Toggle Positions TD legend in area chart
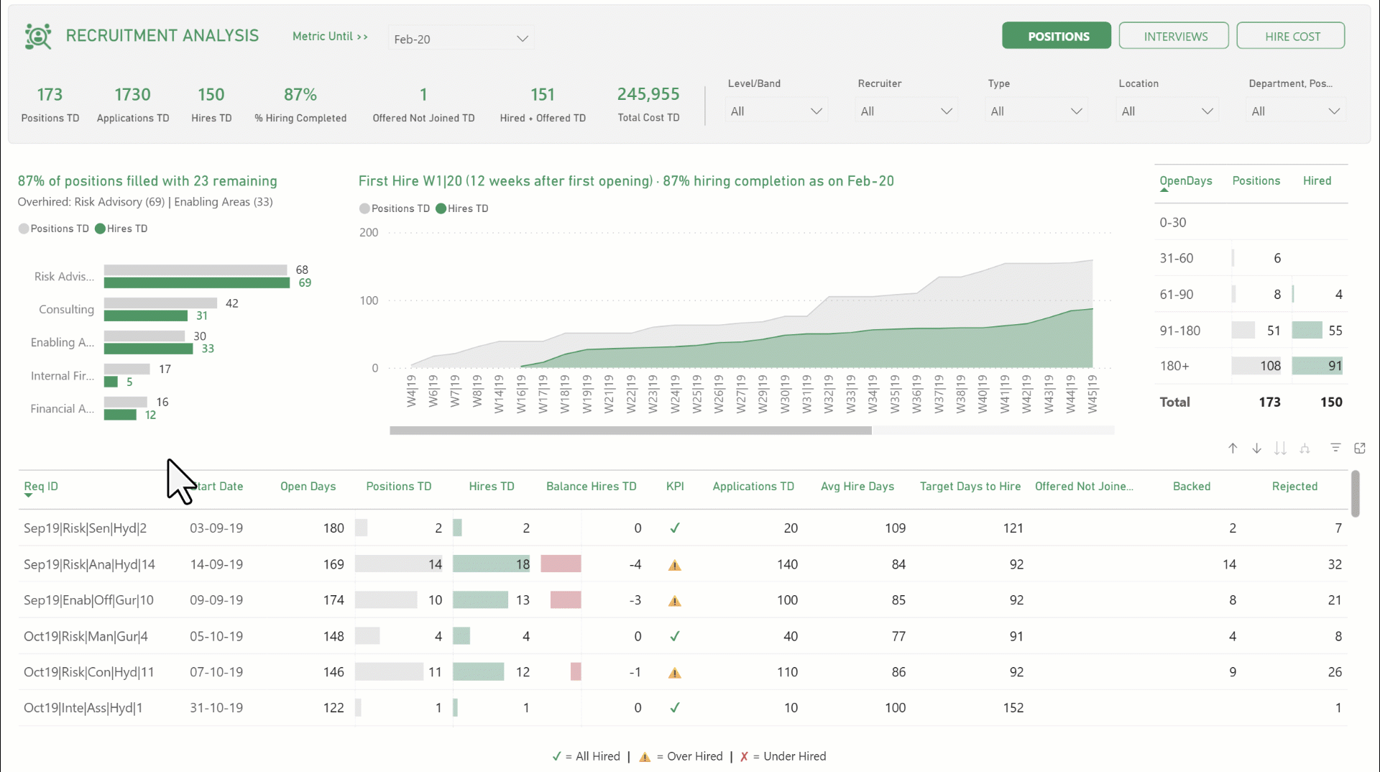This screenshot has height=772, width=1380. coord(395,208)
